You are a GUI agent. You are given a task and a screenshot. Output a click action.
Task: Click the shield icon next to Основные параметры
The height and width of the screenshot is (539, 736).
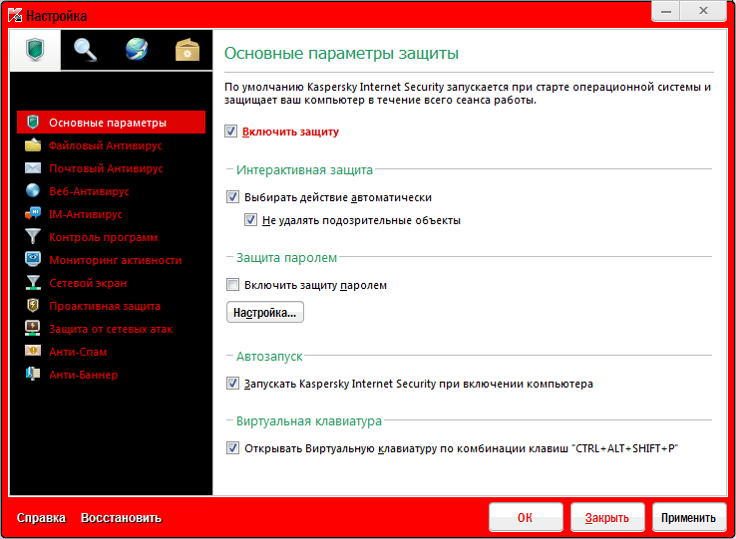(x=33, y=123)
